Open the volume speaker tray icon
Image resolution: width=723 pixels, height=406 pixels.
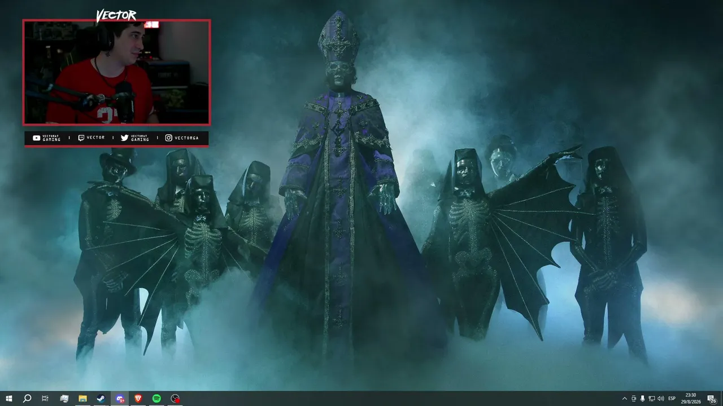661,399
